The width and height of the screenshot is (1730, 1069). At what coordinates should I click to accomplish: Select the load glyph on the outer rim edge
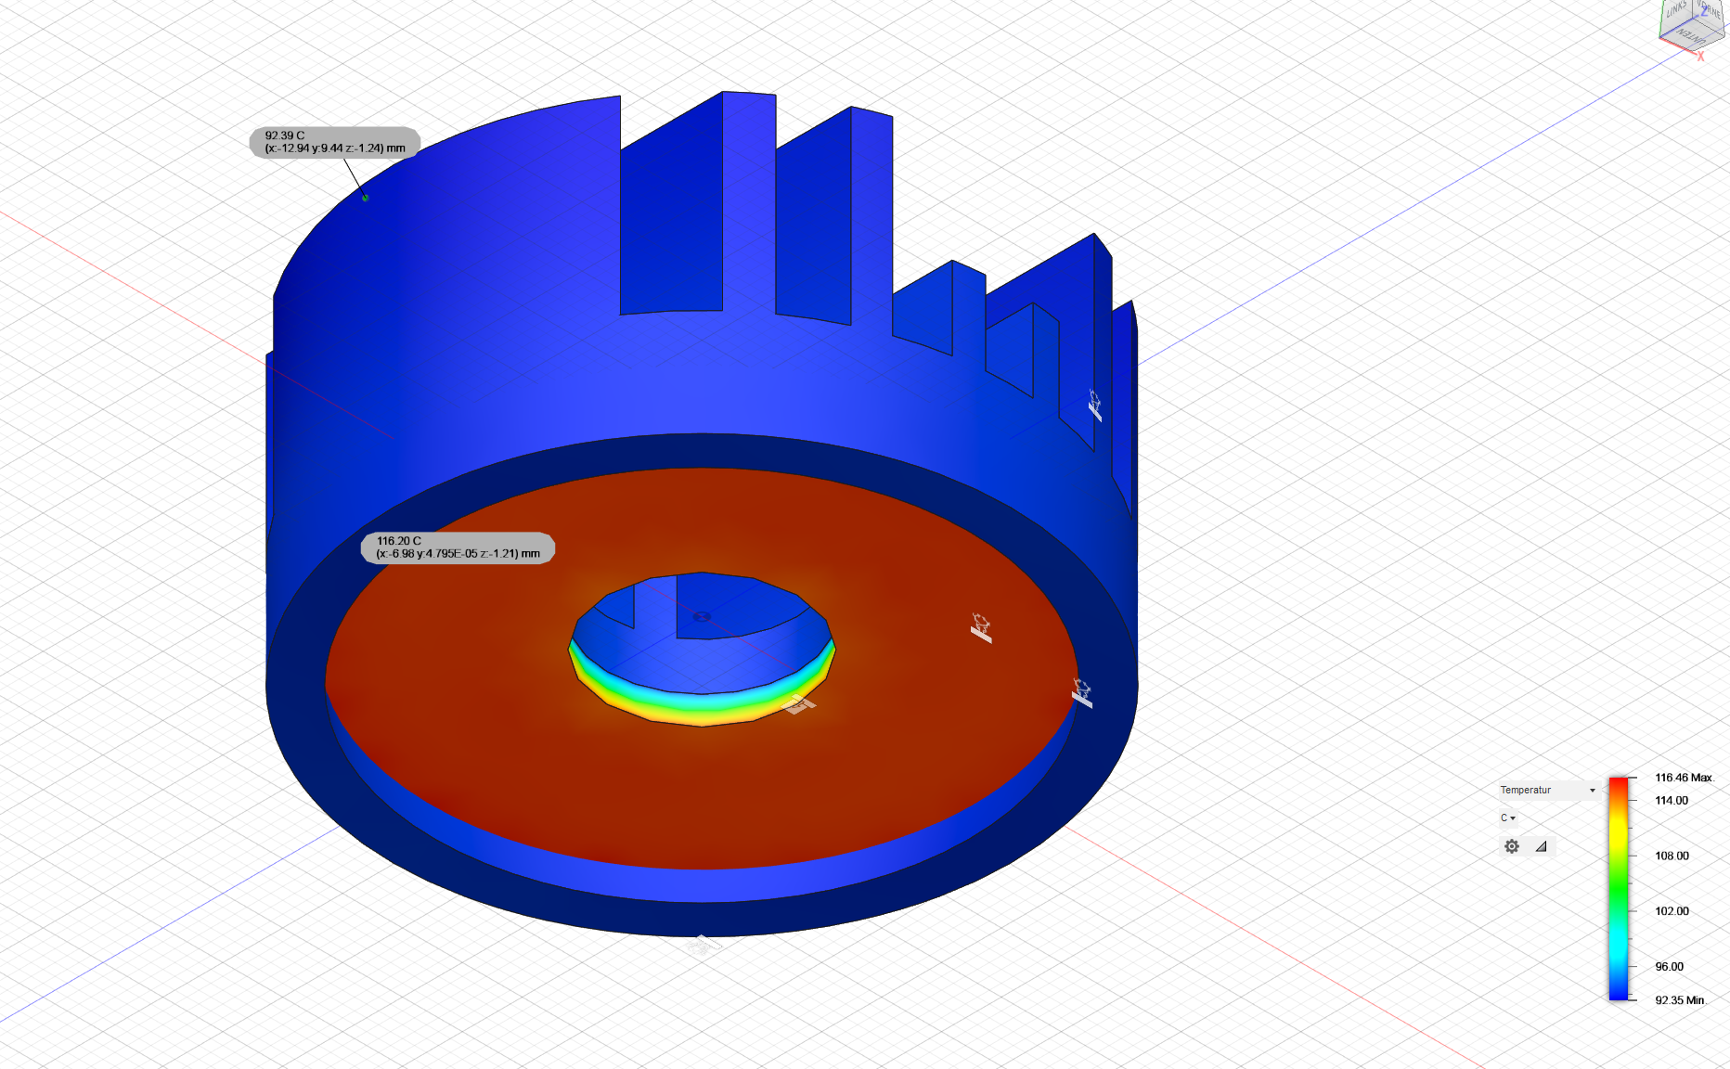click(x=1082, y=692)
